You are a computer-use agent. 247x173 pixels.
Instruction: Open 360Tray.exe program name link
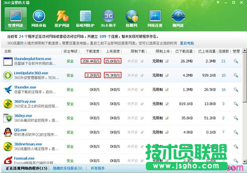click(25, 101)
